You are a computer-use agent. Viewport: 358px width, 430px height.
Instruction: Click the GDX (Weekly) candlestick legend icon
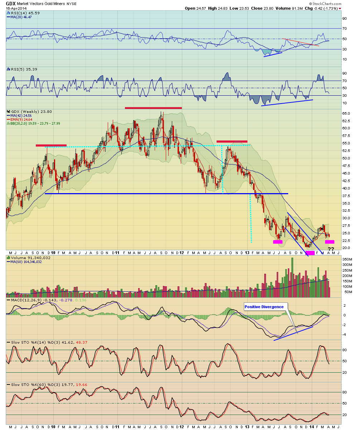point(8,112)
